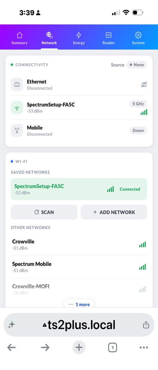Click the green Wi-Fi icon for SpectrumSetup-FA5C
This screenshot has width=158, height=370.
point(17,107)
